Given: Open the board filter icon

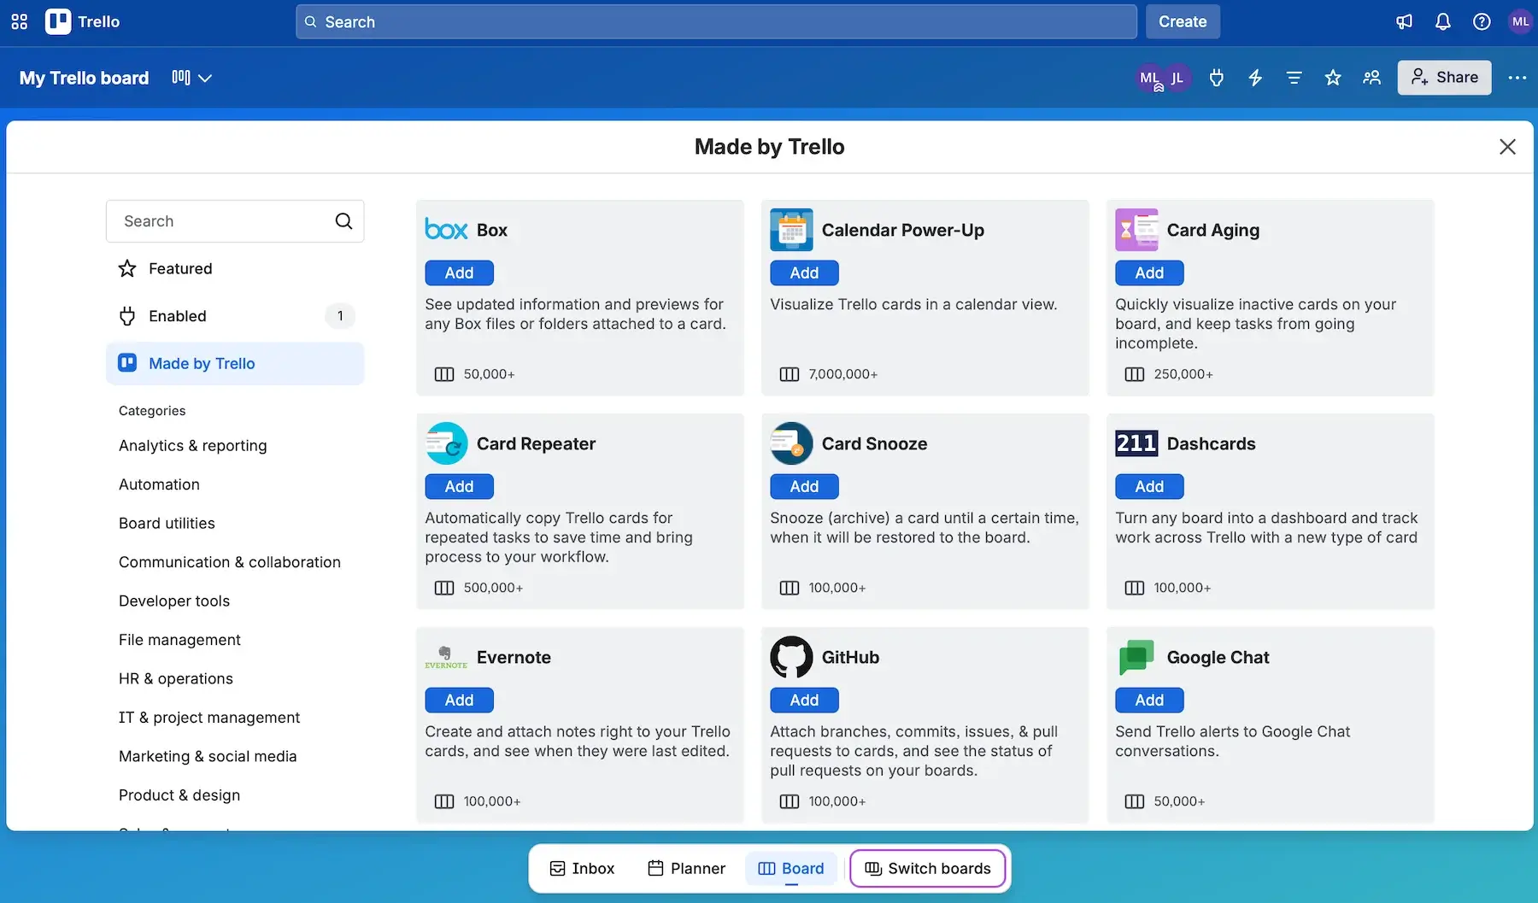Looking at the screenshot, I should 1294,78.
